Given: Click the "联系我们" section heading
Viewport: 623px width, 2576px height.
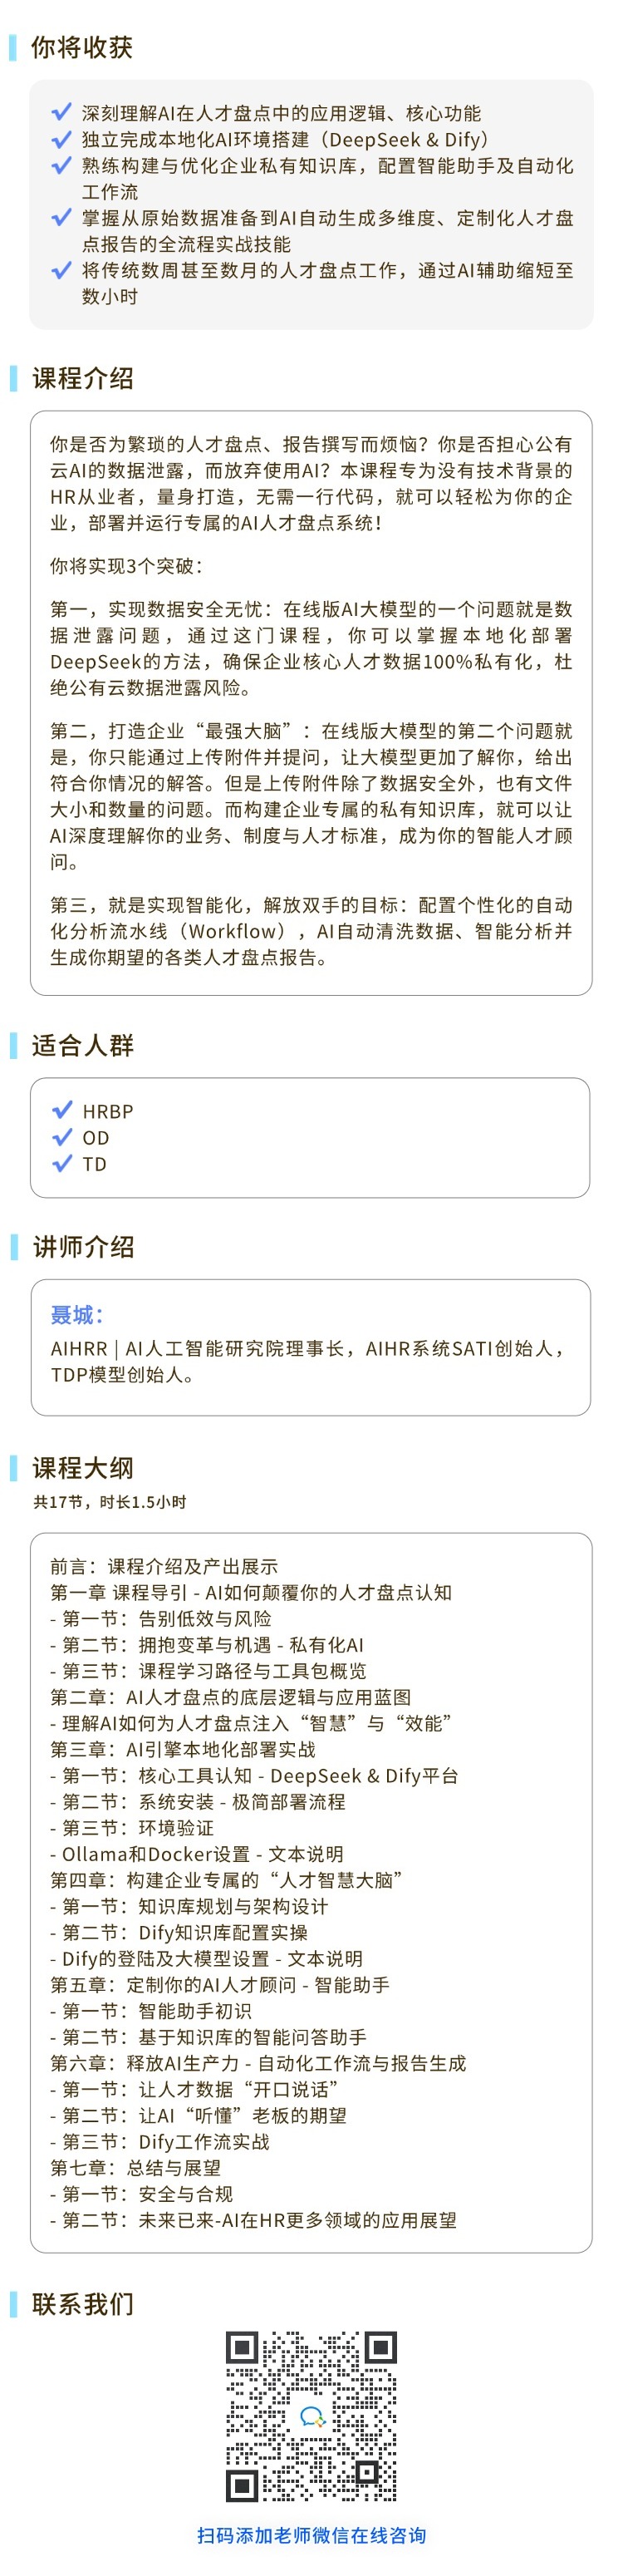Looking at the screenshot, I should pos(83,2304).
